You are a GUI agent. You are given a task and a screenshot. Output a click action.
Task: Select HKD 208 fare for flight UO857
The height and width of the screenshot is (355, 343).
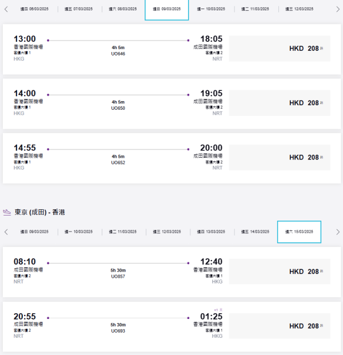(279, 272)
